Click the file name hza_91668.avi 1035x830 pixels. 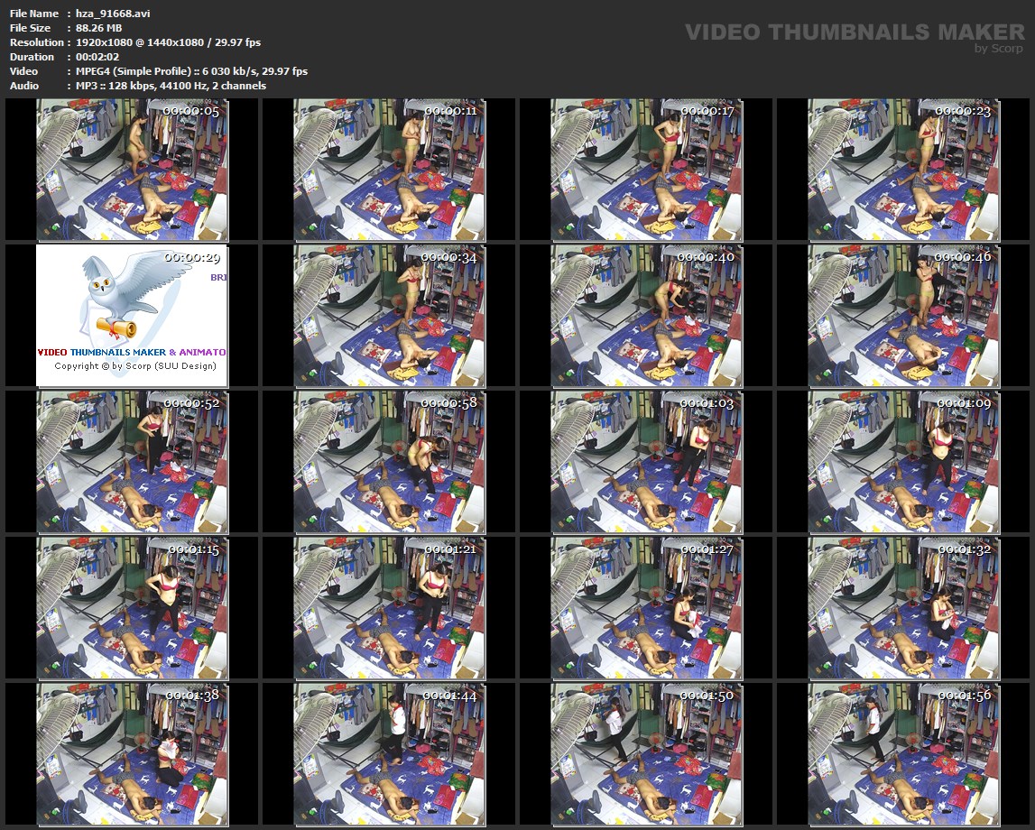click(x=113, y=14)
